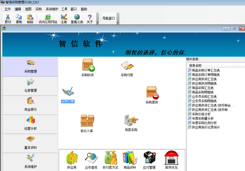Open 查看公告 from the toolbar

click(77, 19)
